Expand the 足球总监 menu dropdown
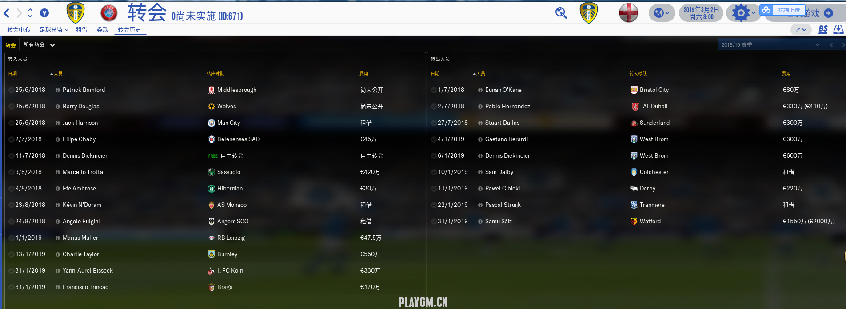846x309 pixels. (54, 30)
